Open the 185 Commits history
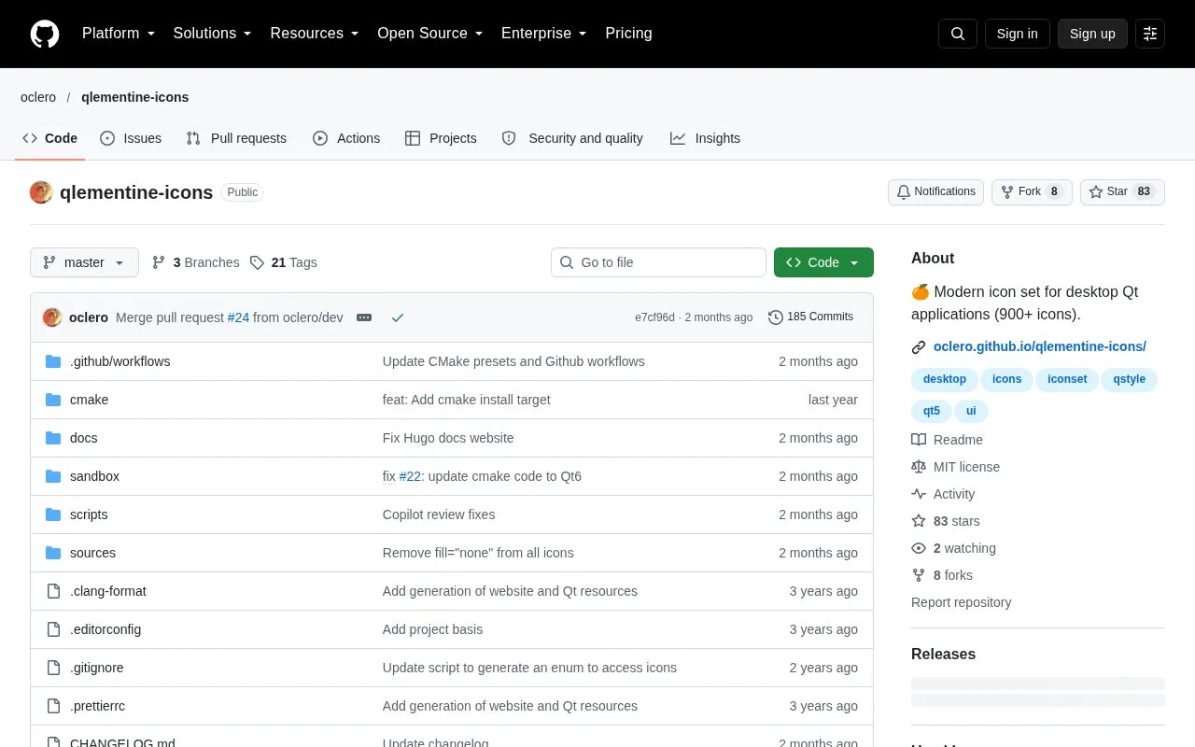 [x=810, y=317]
